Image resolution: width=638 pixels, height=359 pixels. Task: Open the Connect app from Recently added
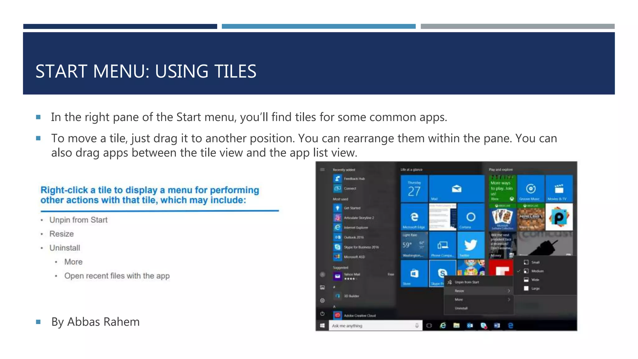coord(345,188)
